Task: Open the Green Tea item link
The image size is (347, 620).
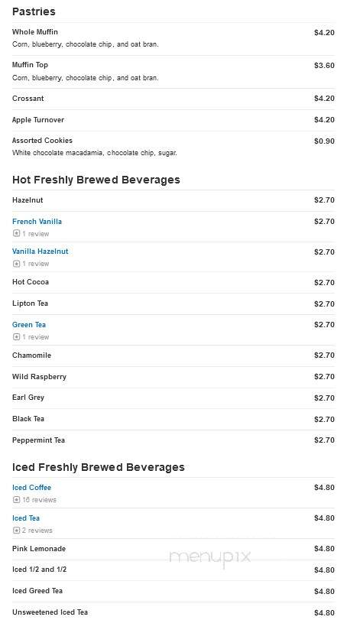Action: pos(29,325)
